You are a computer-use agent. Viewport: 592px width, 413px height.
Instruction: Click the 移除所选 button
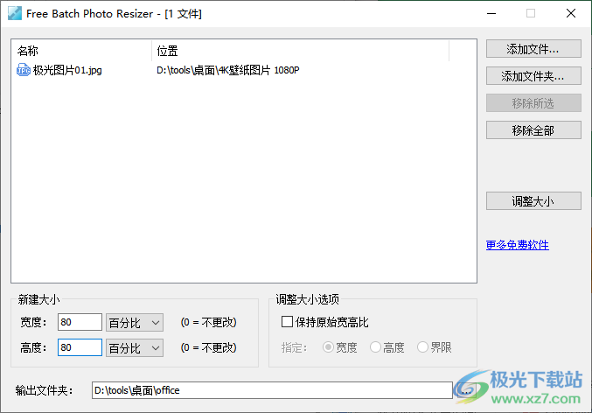[x=533, y=103]
